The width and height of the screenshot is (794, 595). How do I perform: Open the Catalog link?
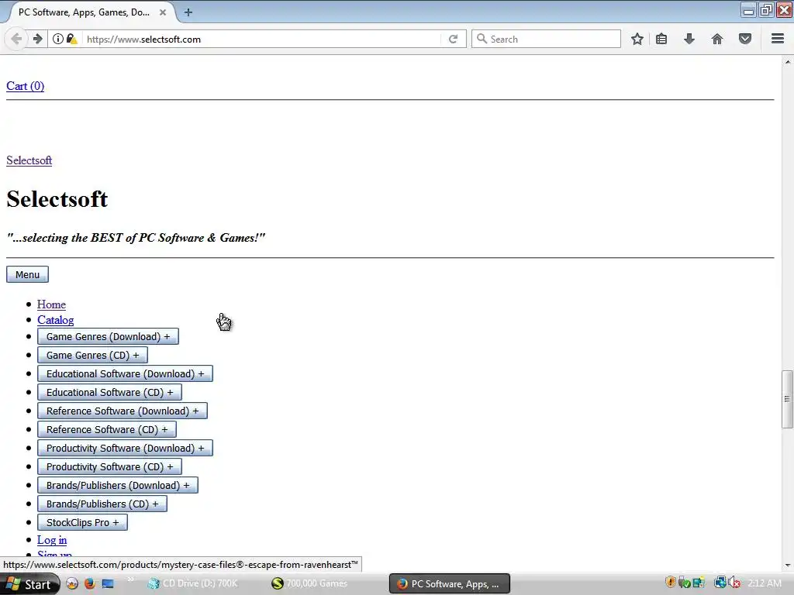[55, 320]
